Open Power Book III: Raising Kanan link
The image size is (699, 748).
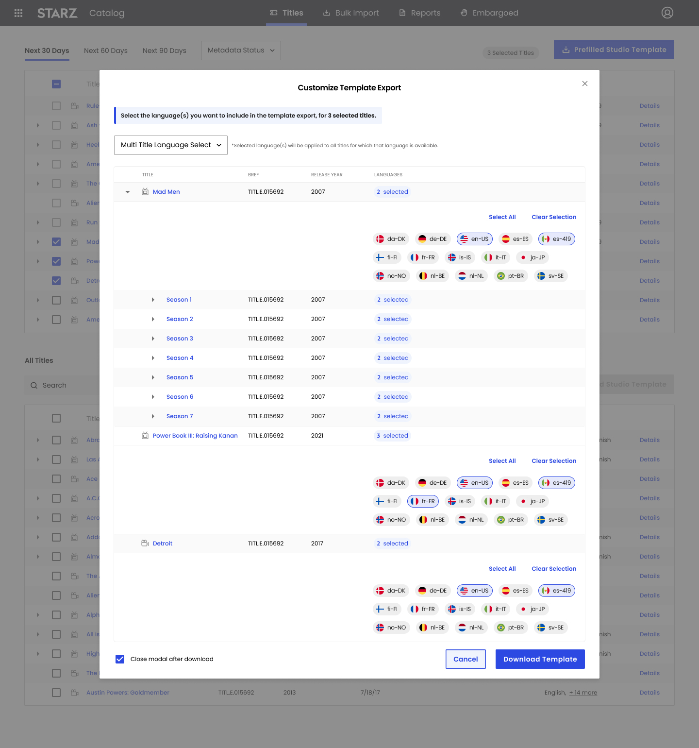(195, 436)
